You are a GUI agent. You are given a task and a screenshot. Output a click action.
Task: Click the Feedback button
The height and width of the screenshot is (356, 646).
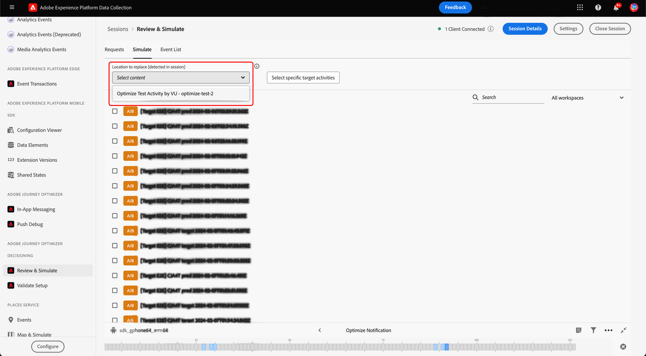coord(455,8)
